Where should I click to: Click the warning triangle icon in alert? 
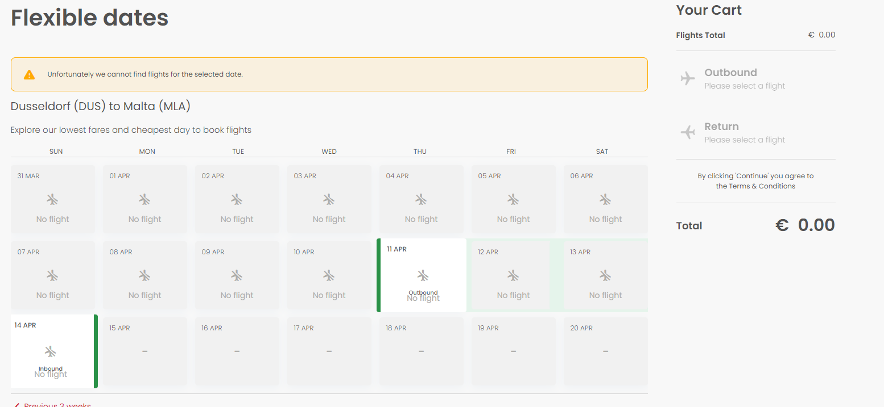(30, 74)
